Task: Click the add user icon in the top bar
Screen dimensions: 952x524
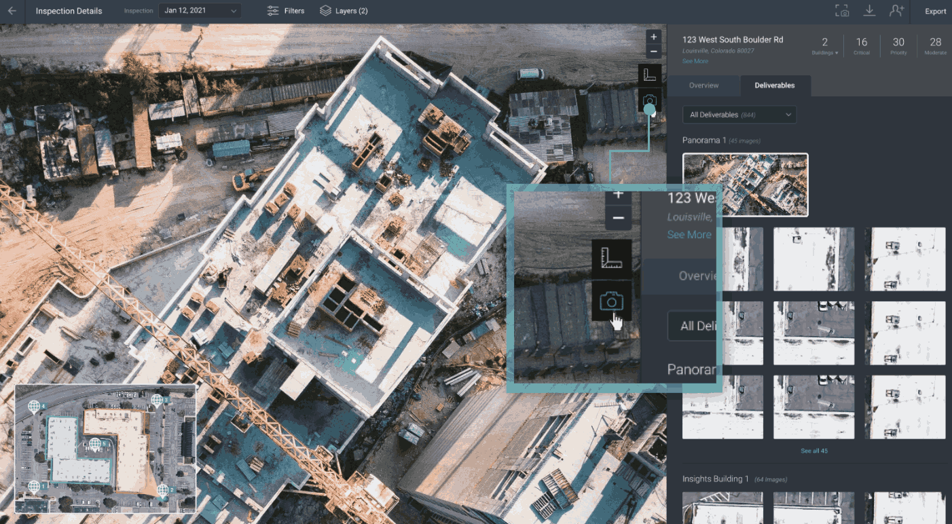Action: [x=896, y=11]
